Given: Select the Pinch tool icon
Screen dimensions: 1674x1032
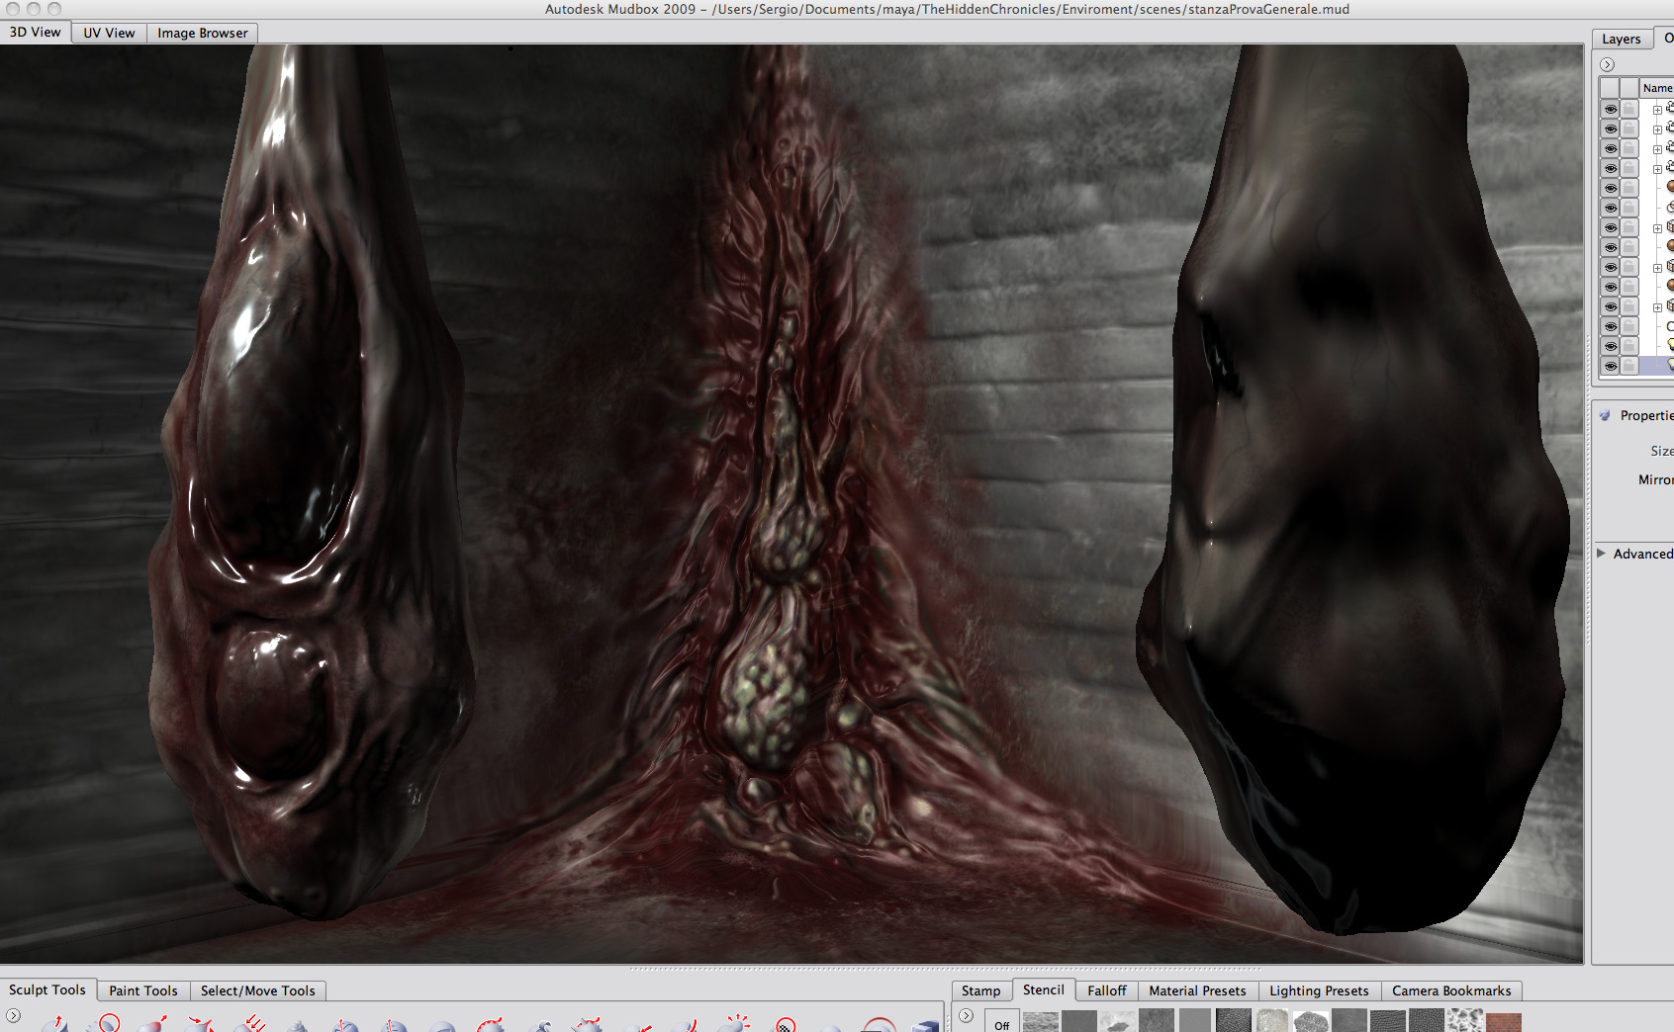Looking at the screenshot, I should [x=200, y=1025].
